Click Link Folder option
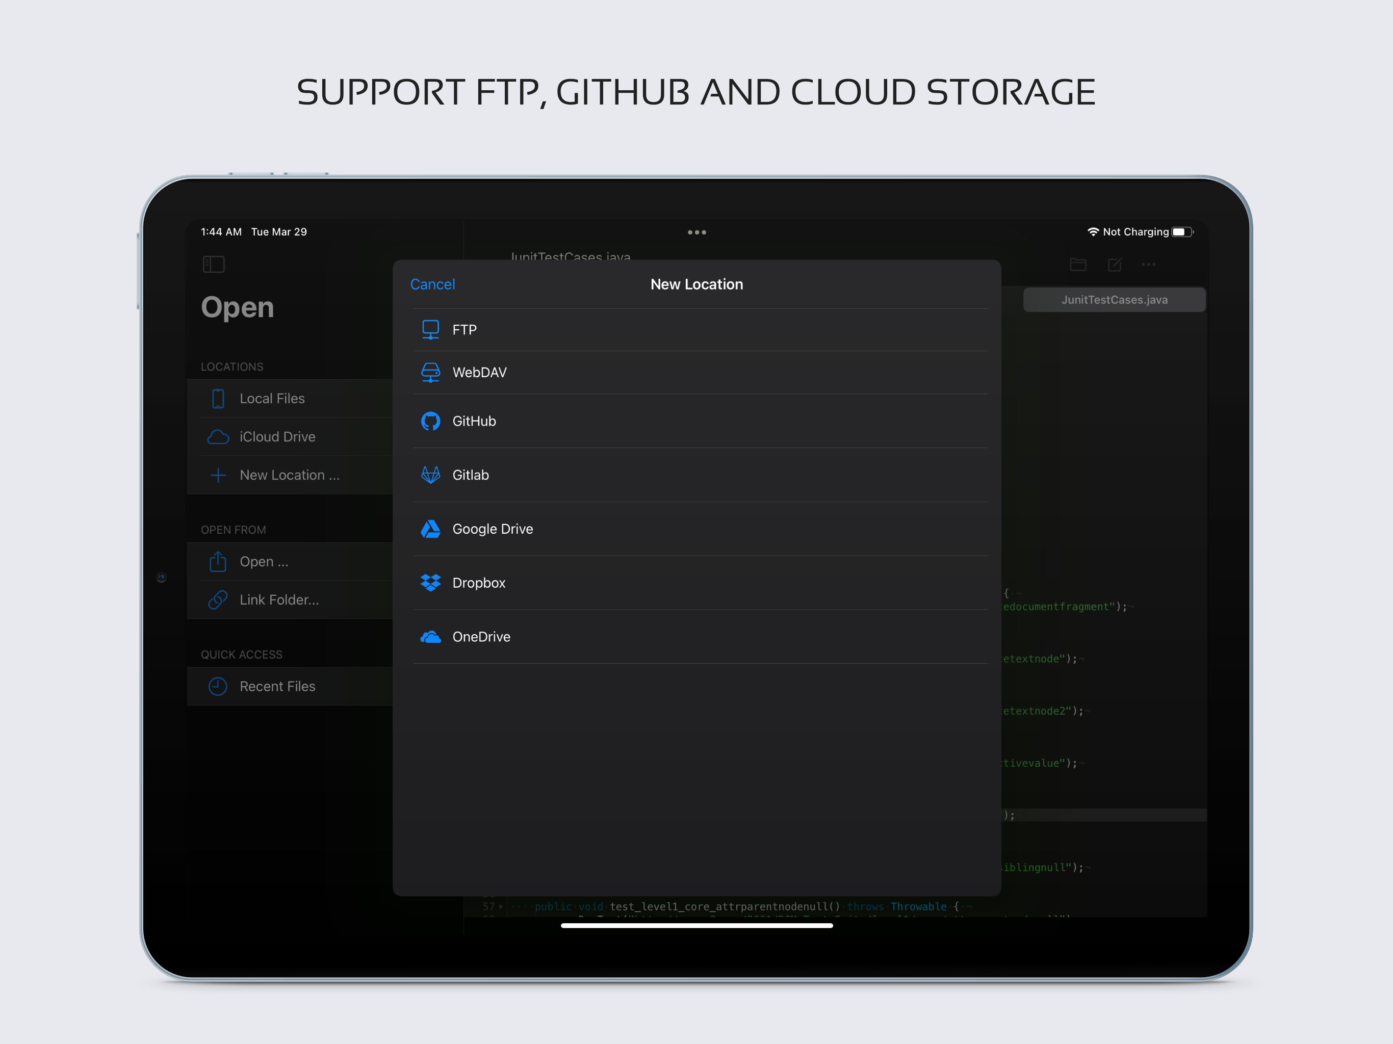 pos(278,599)
